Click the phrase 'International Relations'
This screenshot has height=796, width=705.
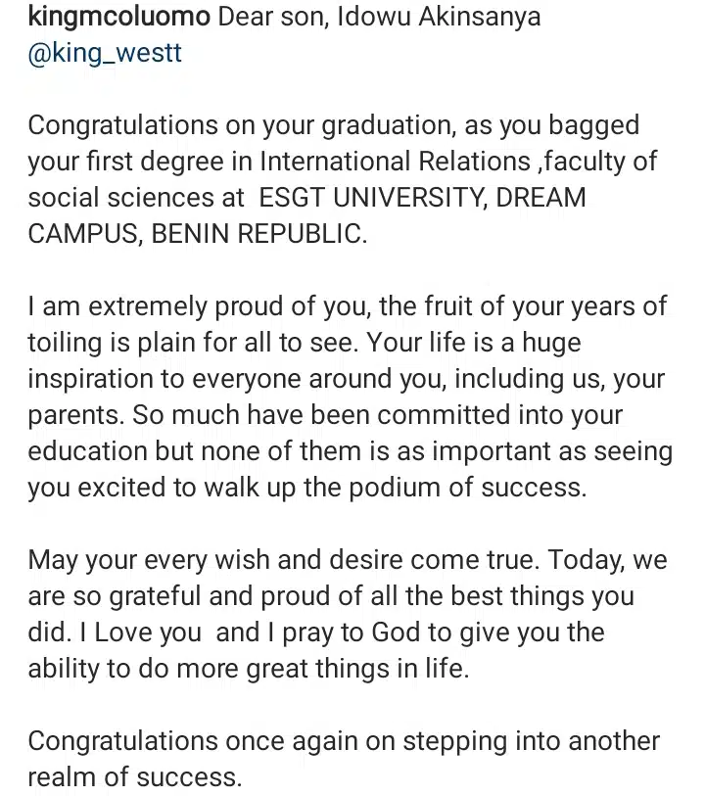[x=395, y=162]
